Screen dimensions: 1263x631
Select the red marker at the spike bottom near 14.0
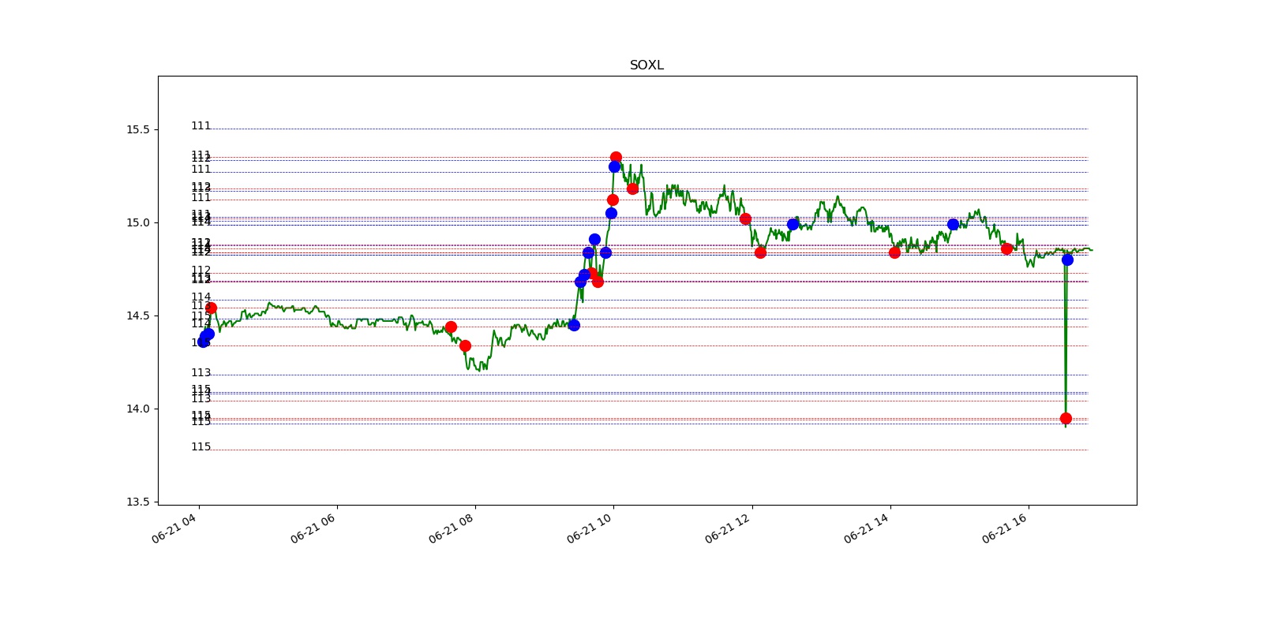(x=1066, y=419)
